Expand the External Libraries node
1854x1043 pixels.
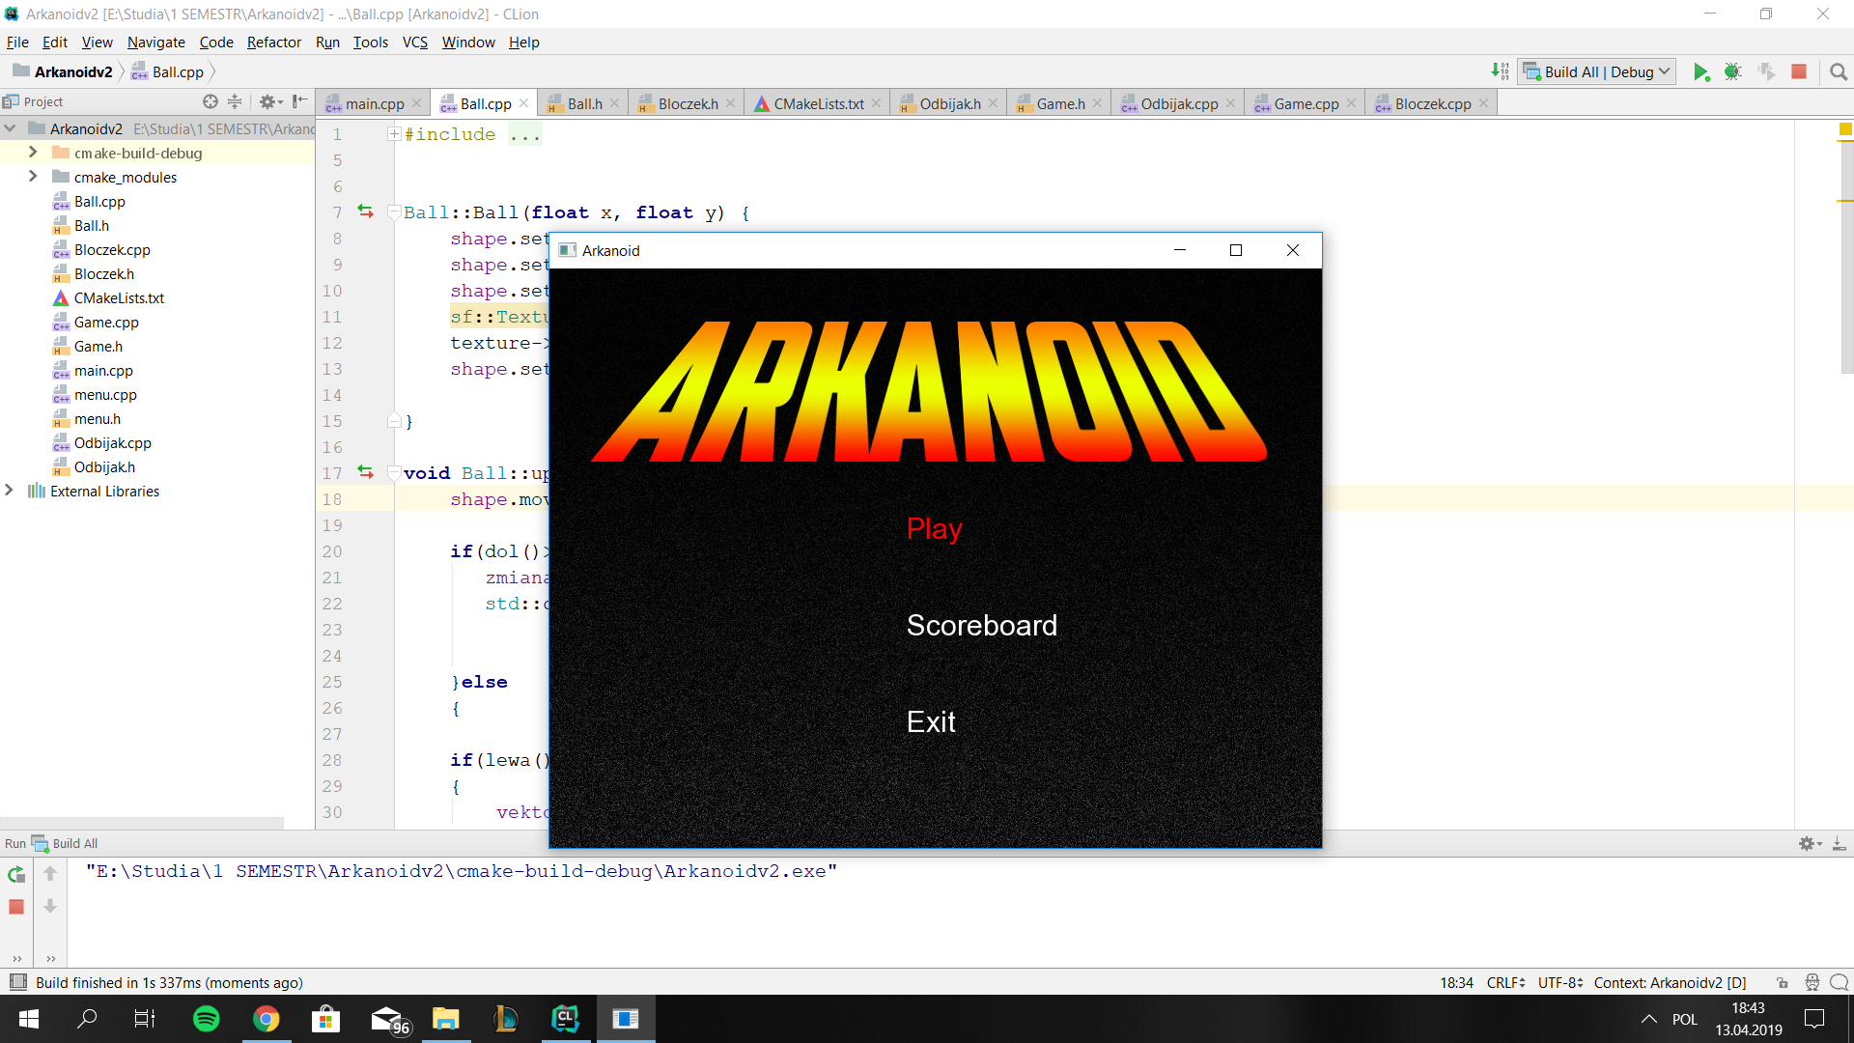coord(10,491)
